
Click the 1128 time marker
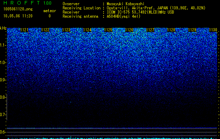point(171,30)
